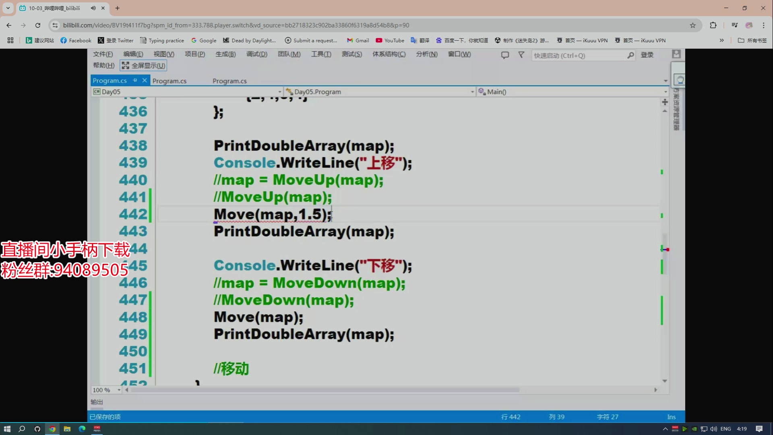This screenshot has height=435, width=773.
Task: Open a new browser tab
Action: tap(117, 8)
